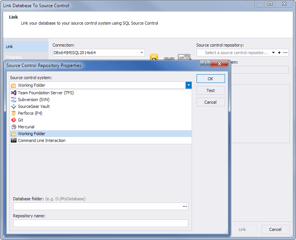The width and height of the screenshot is (296, 240).
Task: Add a new repository with plus icon
Action: (x=279, y=53)
